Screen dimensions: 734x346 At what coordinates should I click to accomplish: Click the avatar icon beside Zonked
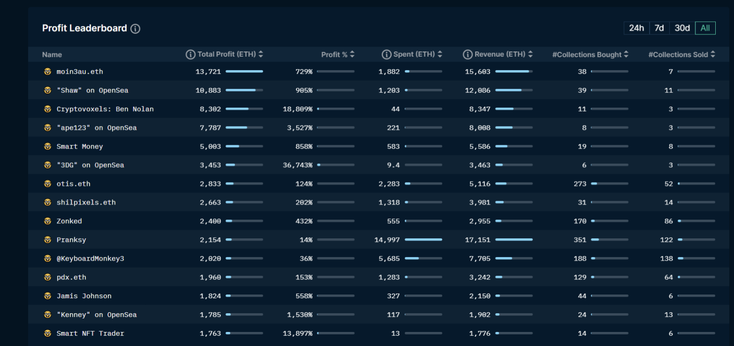(47, 221)
